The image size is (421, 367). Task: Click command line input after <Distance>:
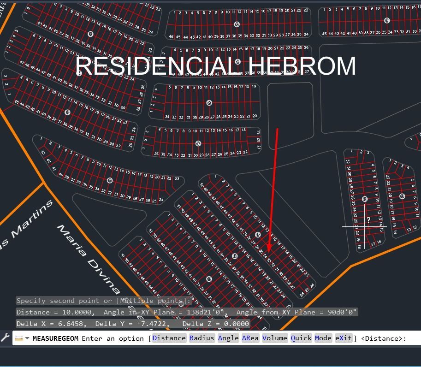coord(413,338)
